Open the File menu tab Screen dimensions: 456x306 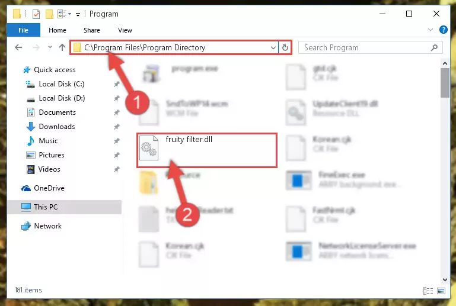23,30
